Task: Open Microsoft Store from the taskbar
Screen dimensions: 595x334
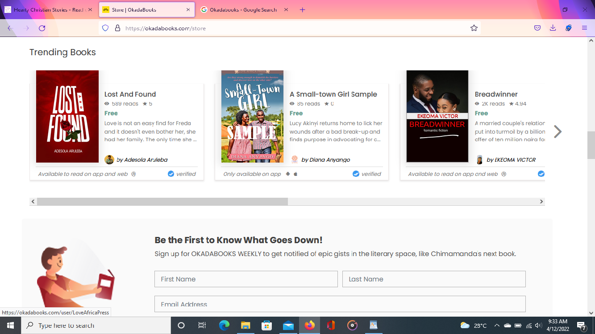Action: tap(267, 326)
